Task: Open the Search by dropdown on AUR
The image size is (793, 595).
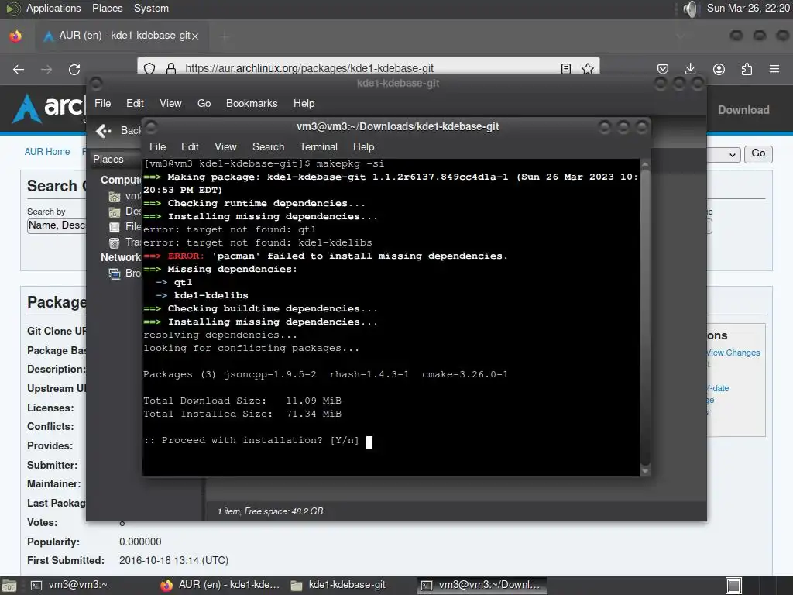Action: pyautogui.click(x=57, y=225)
